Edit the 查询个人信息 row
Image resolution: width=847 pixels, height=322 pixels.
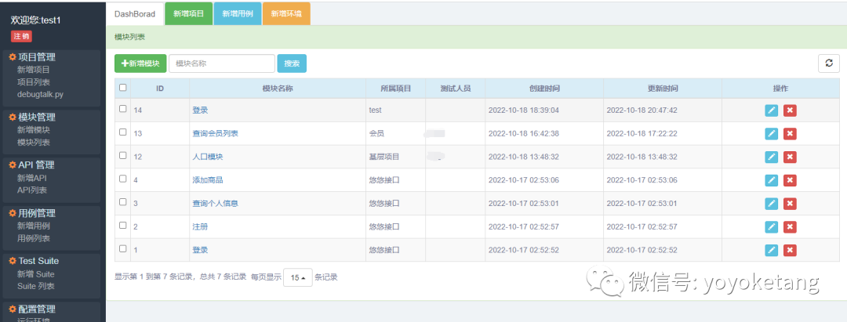click(x=772, y=204)
